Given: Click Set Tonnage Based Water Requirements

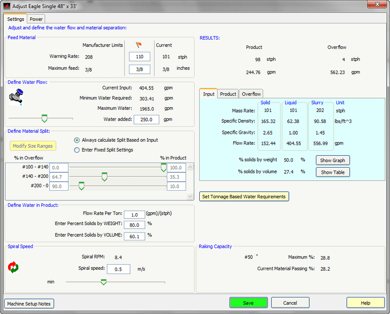Looking at the screenshot, I should [244, 196].
